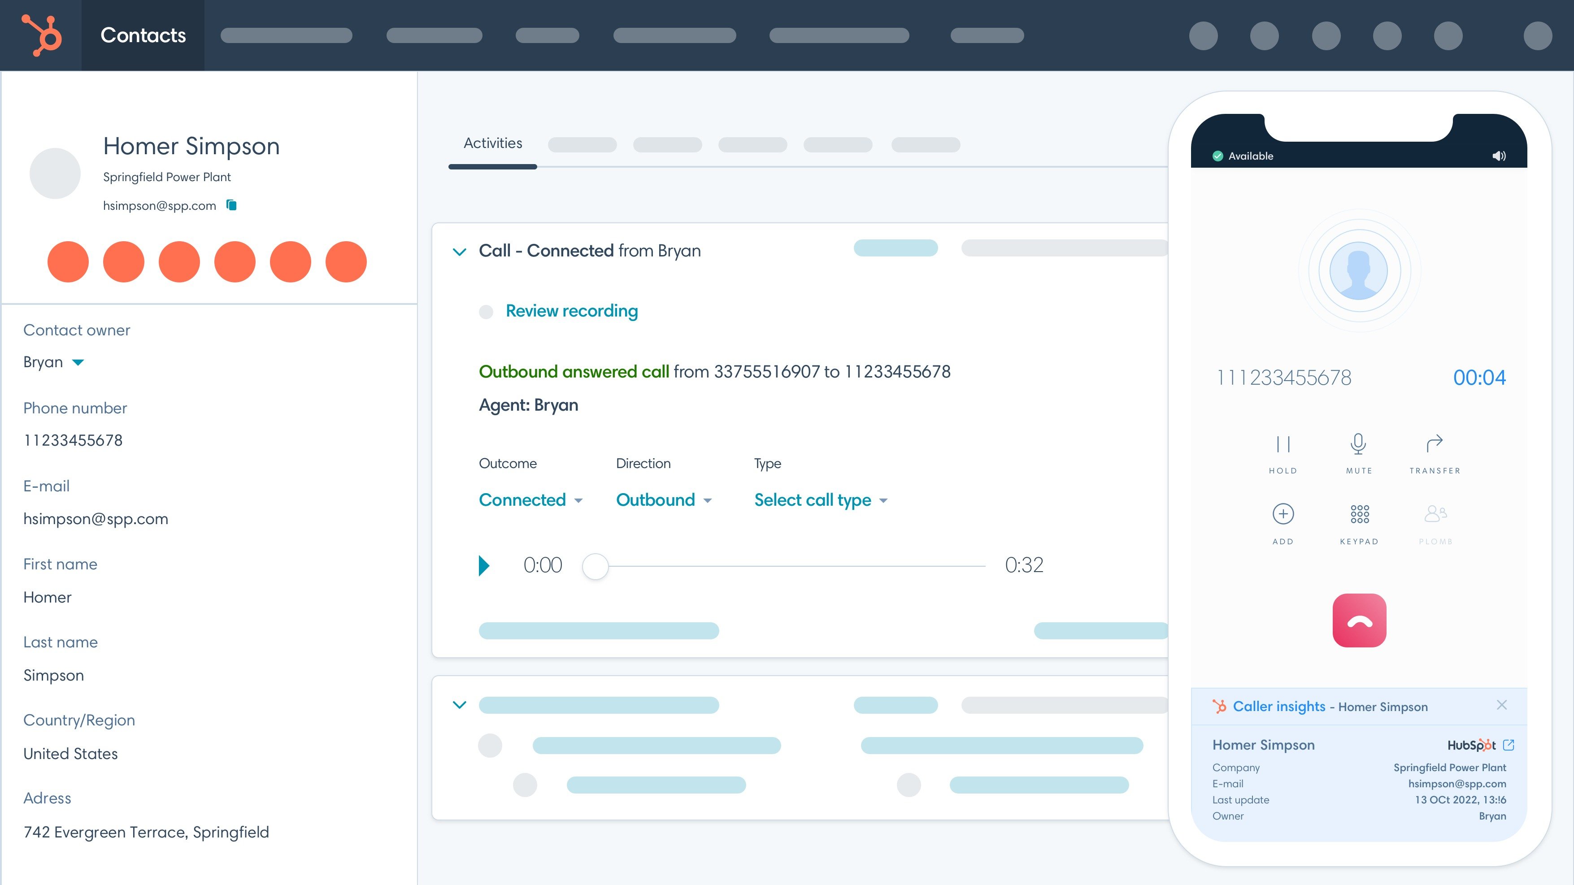Select the Activities tab
This screenshot has height=885, width=1574.
tap(492, 143)
